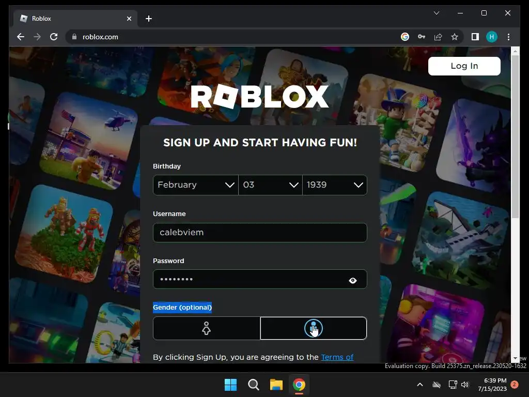Open the Windows Start menu
This screenshot has width=529, height=397.
(x=231, y=385)
